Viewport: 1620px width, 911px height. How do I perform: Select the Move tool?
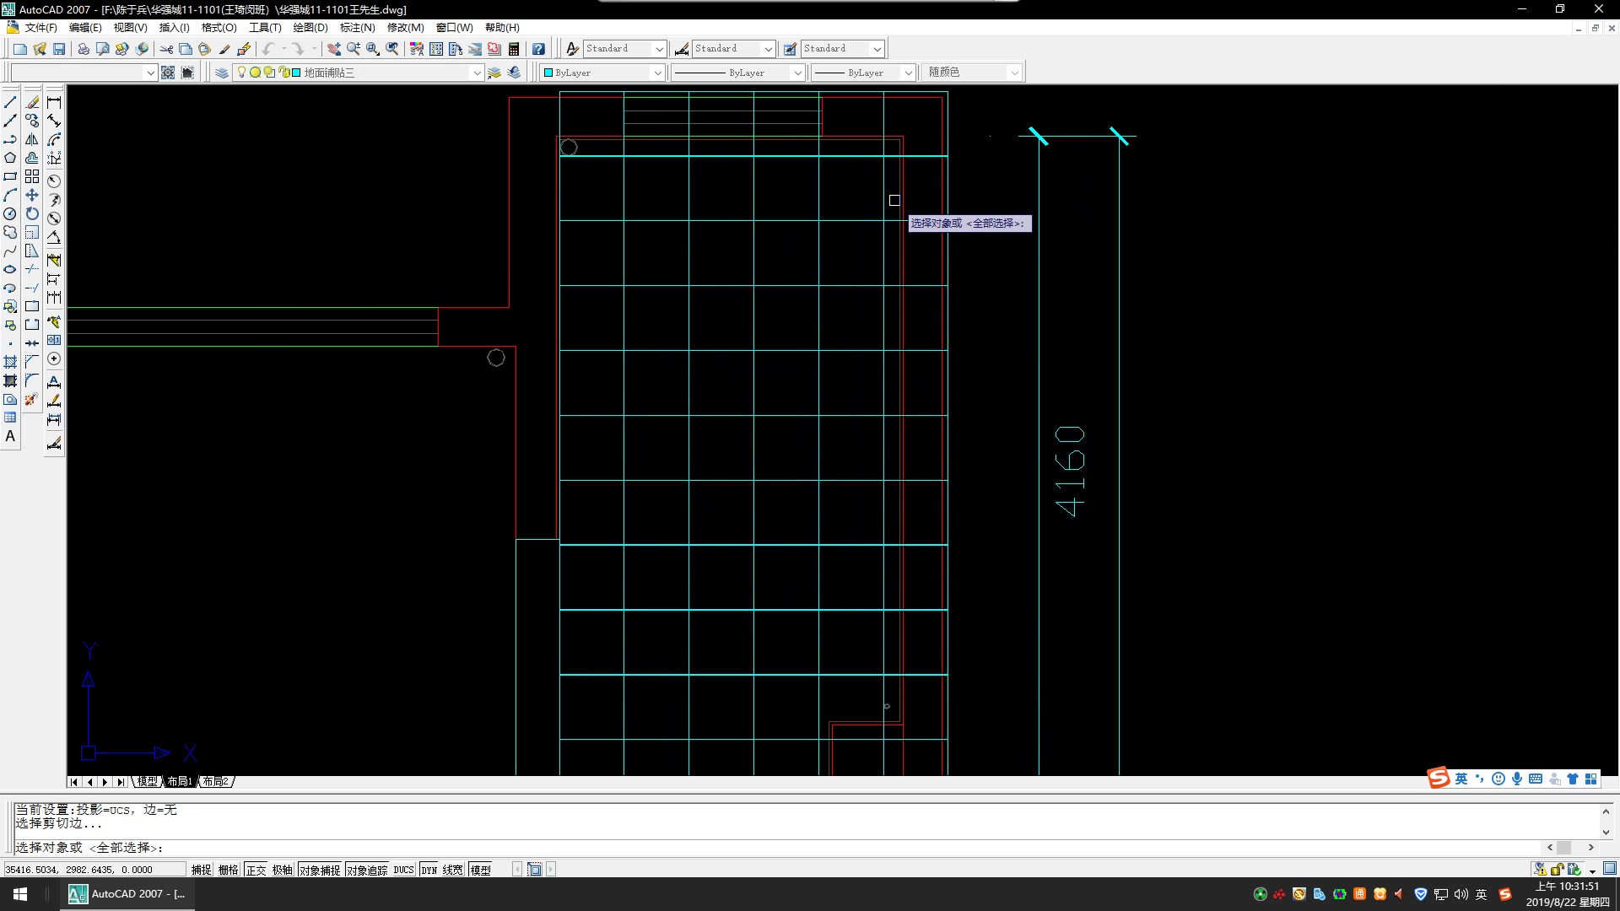[32, 195]
